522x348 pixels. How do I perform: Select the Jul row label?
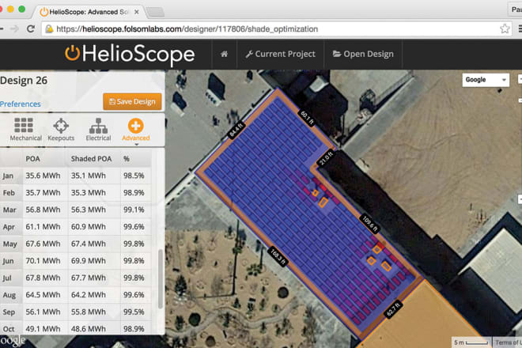7,278
